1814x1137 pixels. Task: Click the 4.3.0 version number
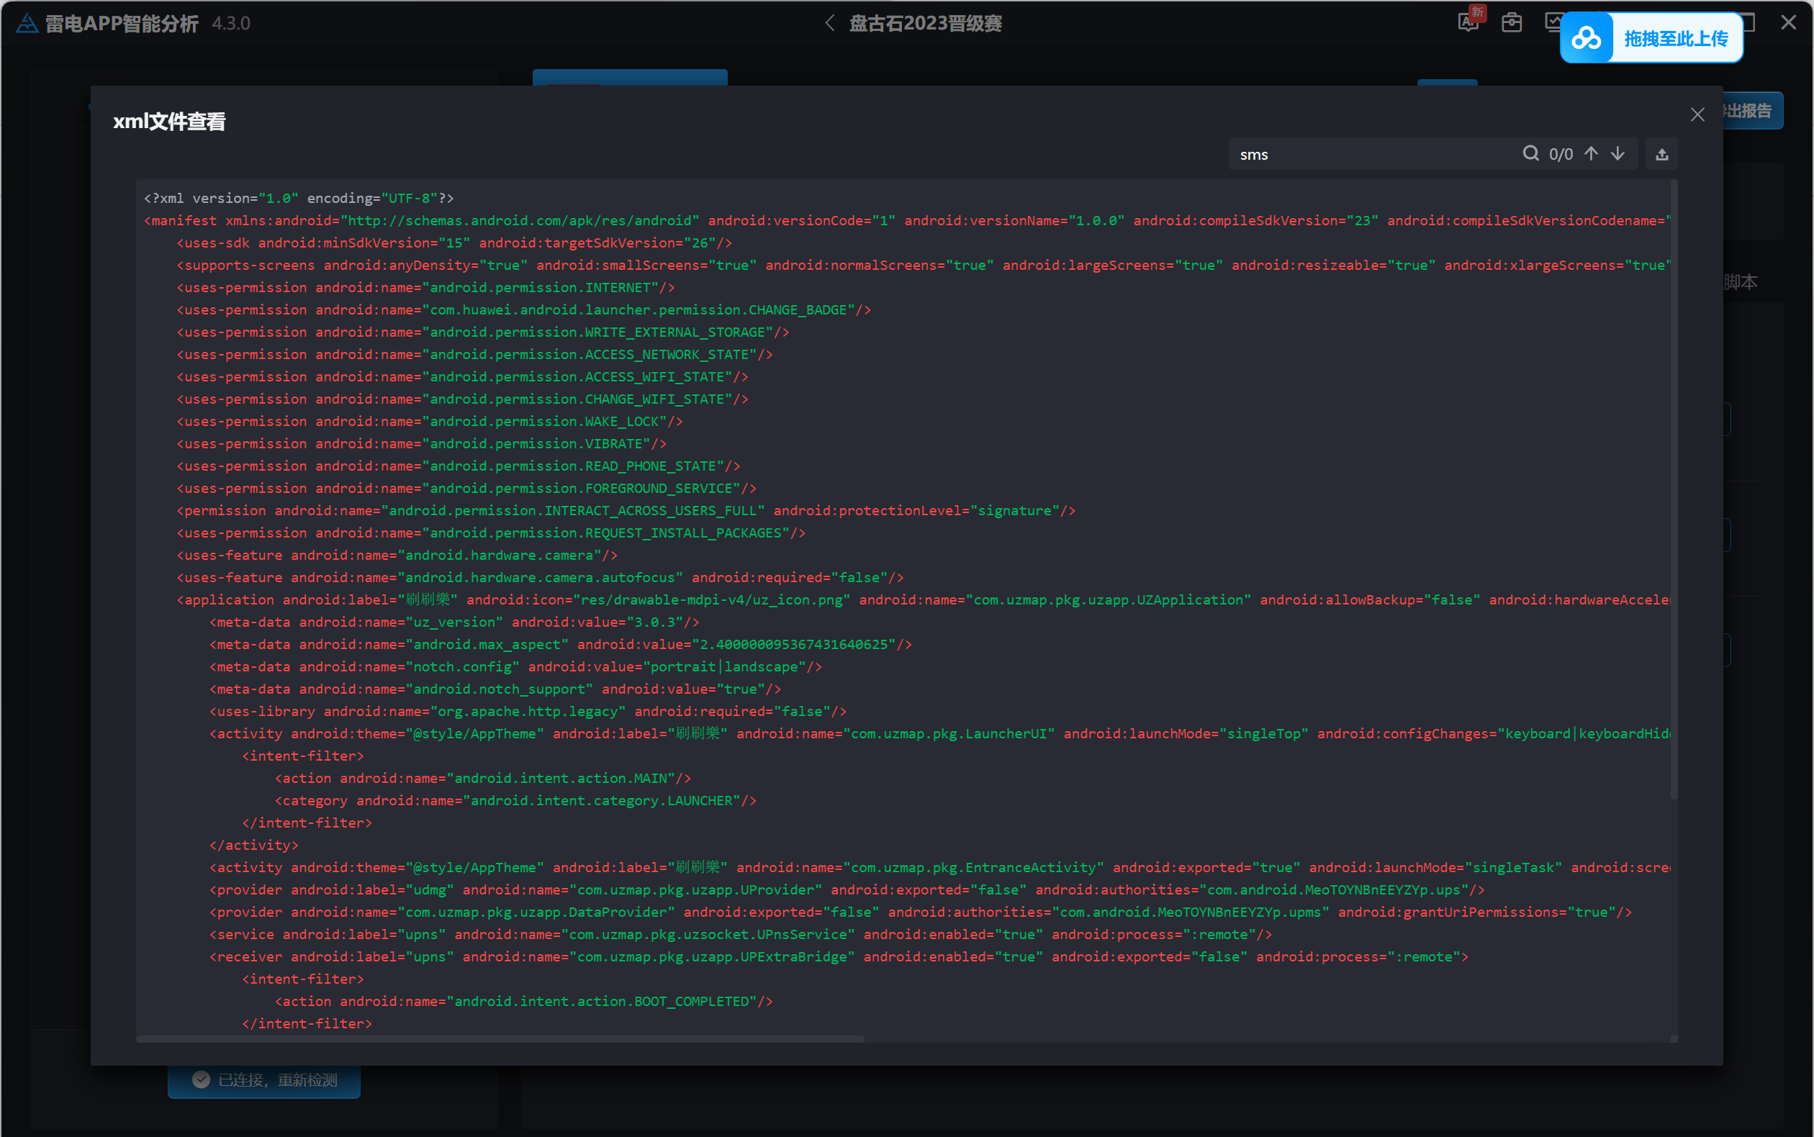coord(231,23)
